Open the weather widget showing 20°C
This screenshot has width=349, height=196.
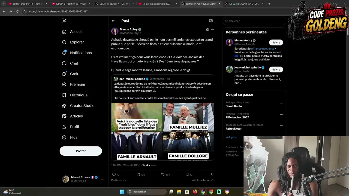(12, 192)
